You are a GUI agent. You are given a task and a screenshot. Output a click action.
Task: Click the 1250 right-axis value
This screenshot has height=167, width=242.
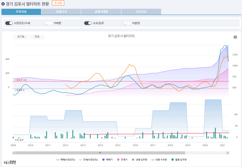pyautogui.click(x=235, y=55)
